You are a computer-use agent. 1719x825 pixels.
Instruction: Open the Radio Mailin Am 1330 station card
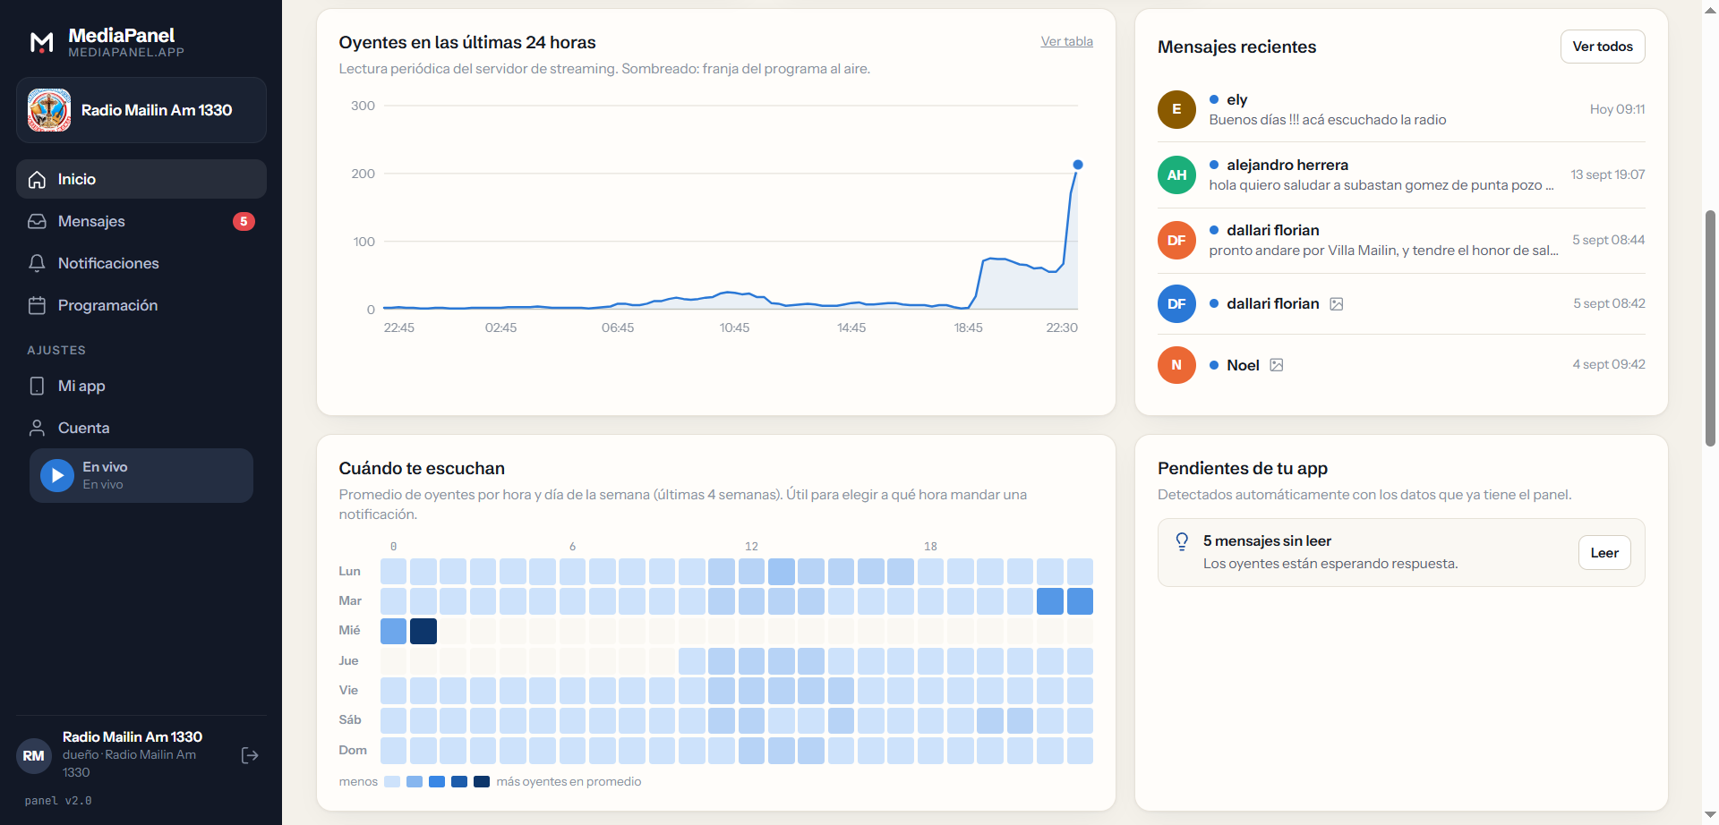(x=141, y=110)
